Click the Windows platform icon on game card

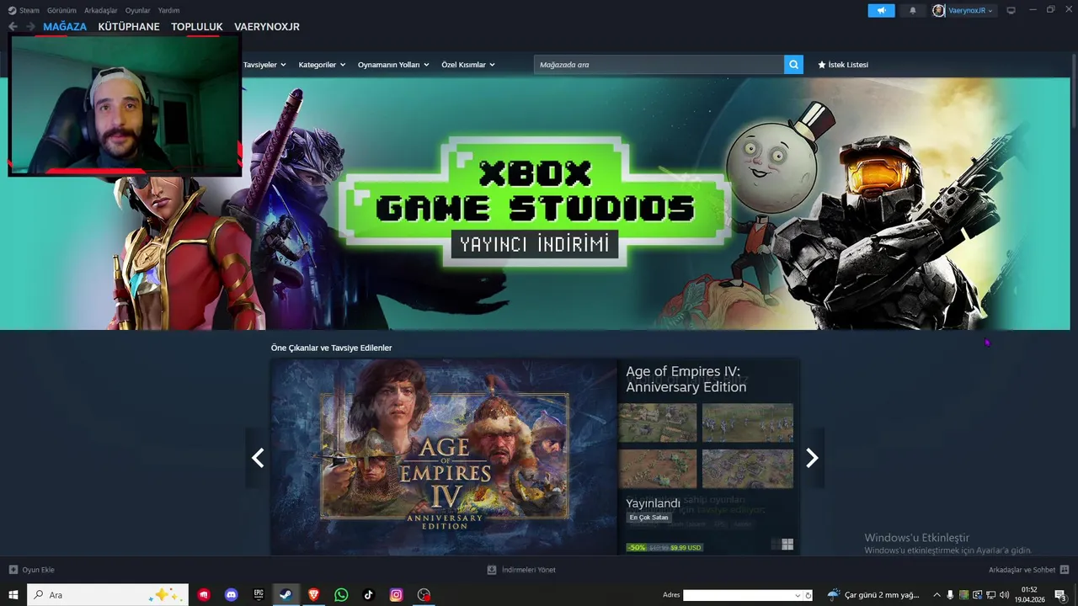787,545
